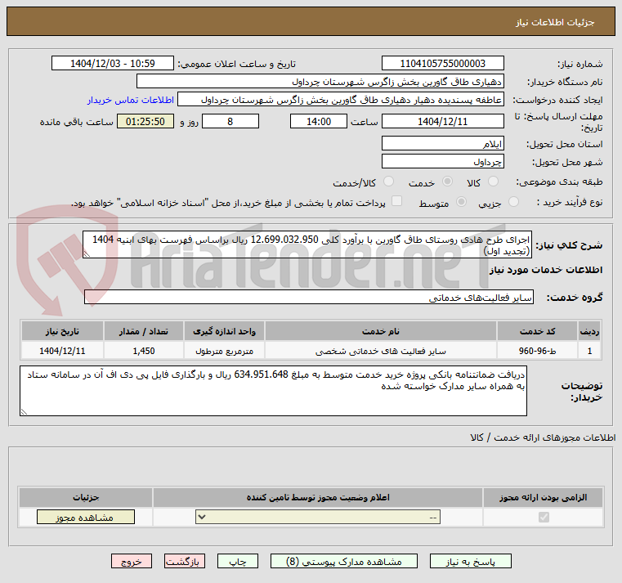Select the خدمت radio button
622x583 pixels.
click(x=447, y=182)
